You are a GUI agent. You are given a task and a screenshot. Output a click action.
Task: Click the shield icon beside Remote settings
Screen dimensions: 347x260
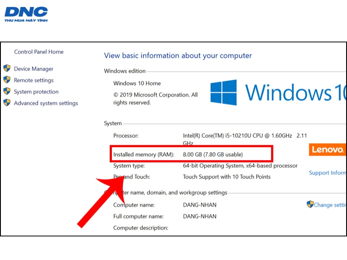click(x=7, y=80)
